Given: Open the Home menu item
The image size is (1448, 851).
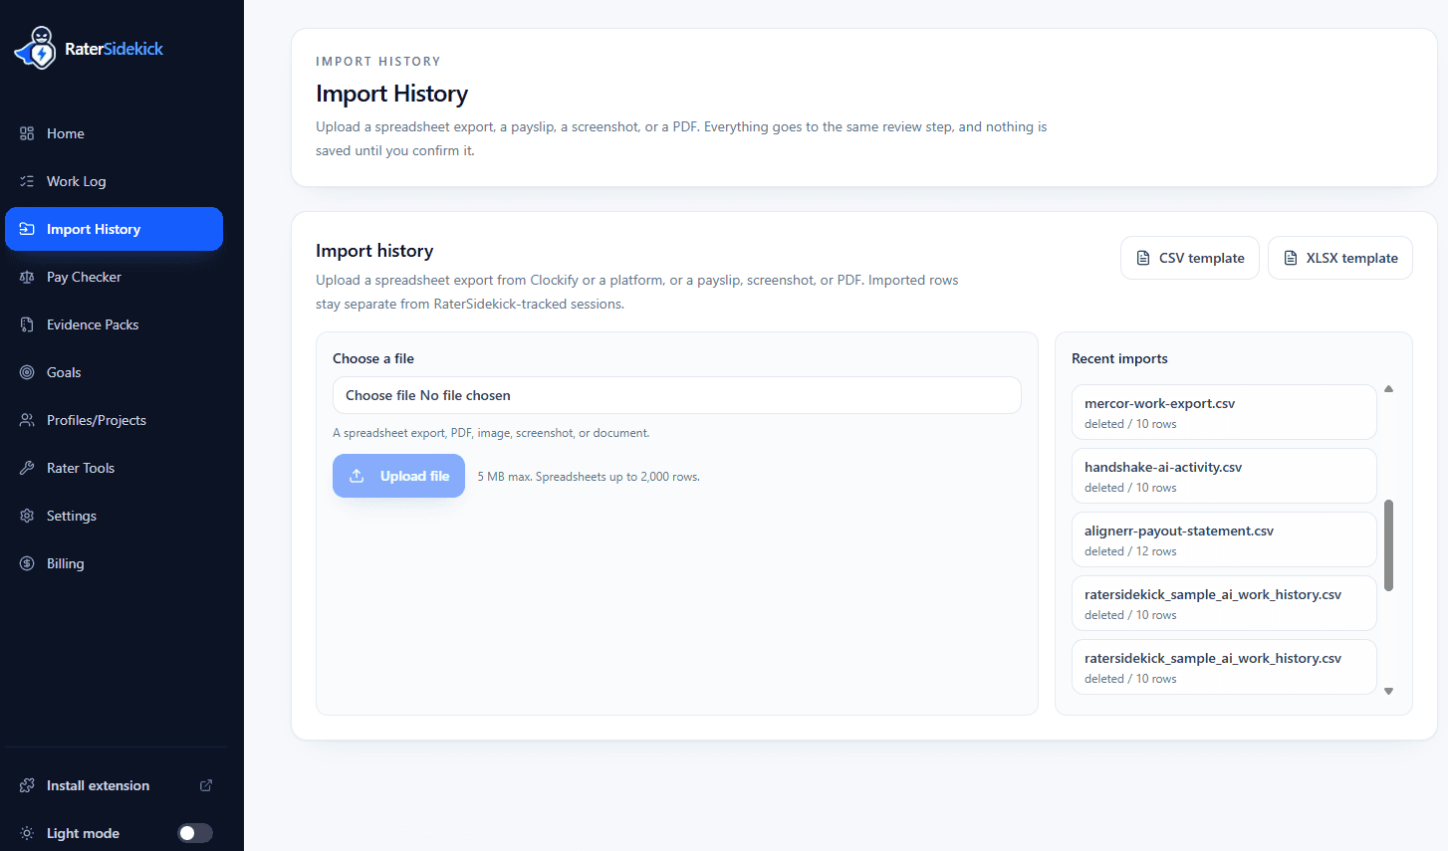Looking at the screenshot, I should click(114, 133).
